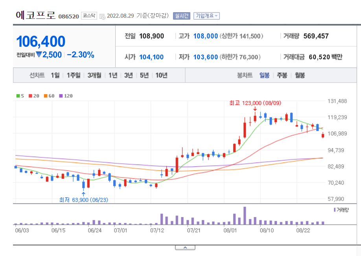Click the 최고 123,000 (08/09) marker
Screen dimensions: 361x256
click(x=255, y=103)
